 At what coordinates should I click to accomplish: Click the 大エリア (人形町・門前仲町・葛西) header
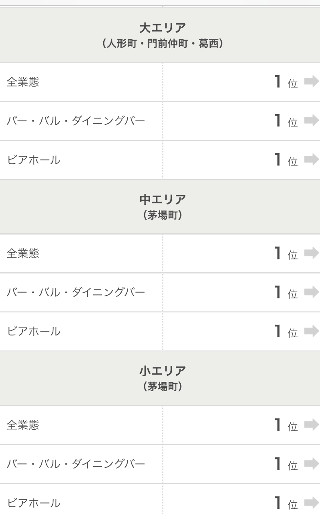pos(163,35)
